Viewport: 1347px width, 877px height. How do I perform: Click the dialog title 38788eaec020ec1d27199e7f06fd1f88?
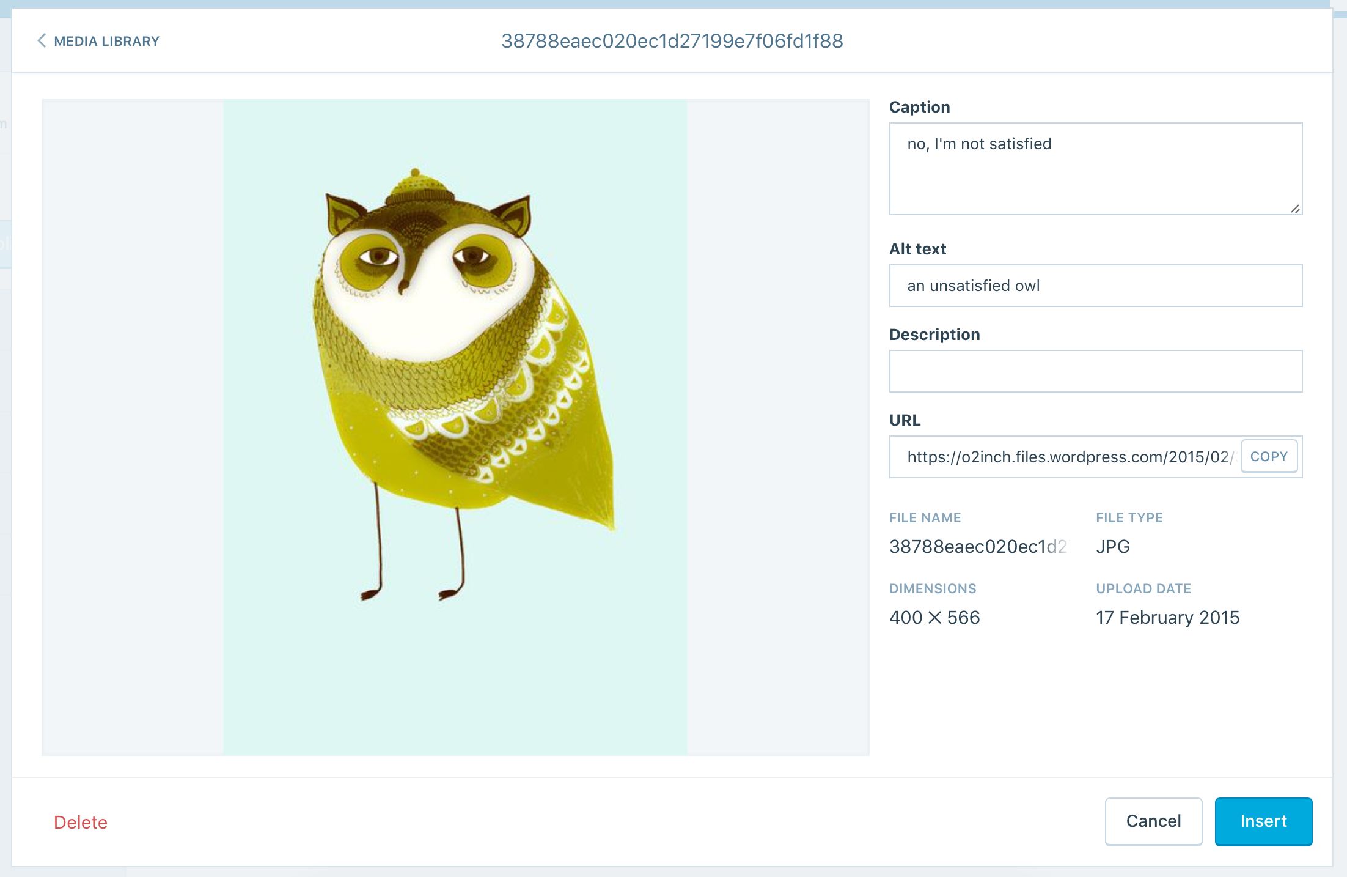coord(672,41)
